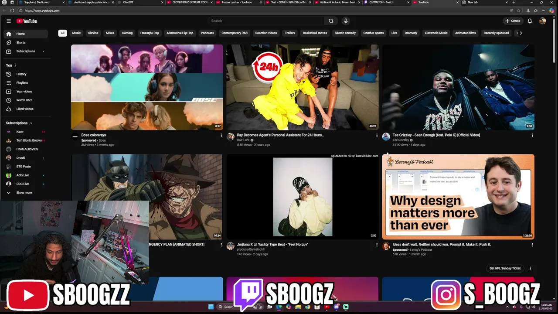Switch to ChatGPT browser tab

pyautogui.click(x=139, y=2)
